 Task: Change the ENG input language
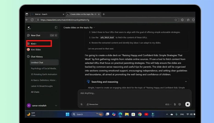click(182, 115)
